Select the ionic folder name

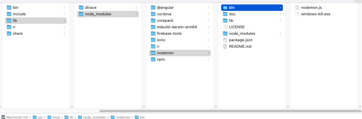(161, 40)
